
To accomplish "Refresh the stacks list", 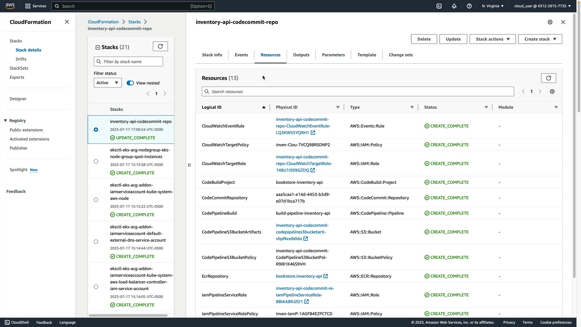I will 160,46.
